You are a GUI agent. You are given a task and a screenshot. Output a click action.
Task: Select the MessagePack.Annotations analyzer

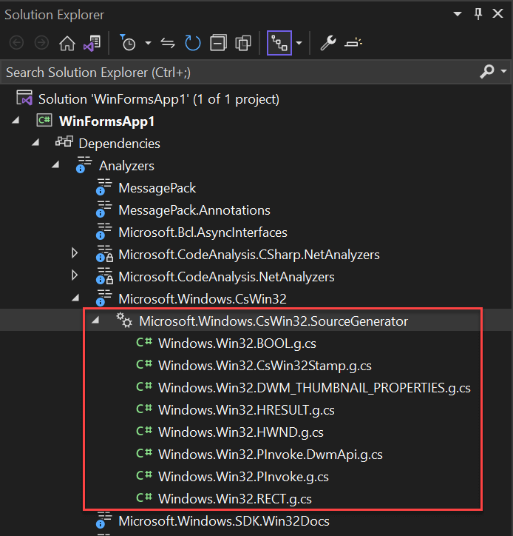pyautogui.click(x=194, y=210)
